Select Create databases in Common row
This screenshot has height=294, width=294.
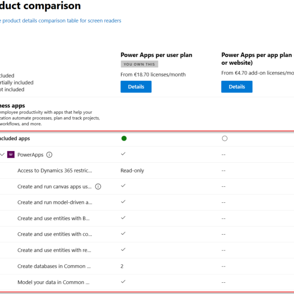coord(54,266)
